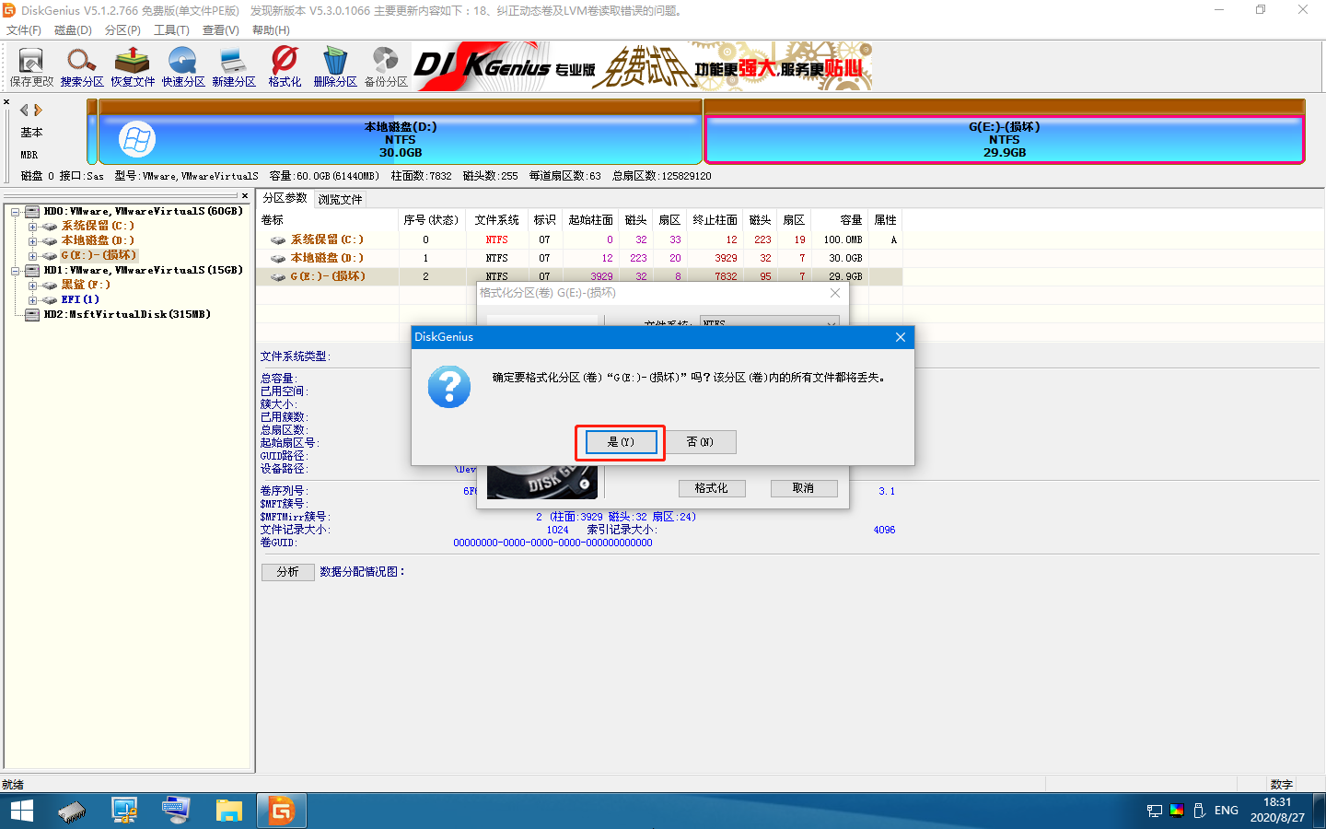Open the monitor keyboard taskbar icon

point(176,811)
